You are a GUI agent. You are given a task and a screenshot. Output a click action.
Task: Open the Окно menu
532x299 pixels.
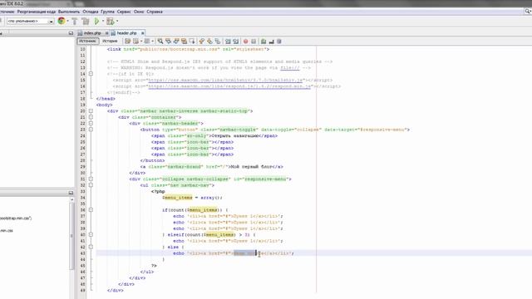pos(139,12)
